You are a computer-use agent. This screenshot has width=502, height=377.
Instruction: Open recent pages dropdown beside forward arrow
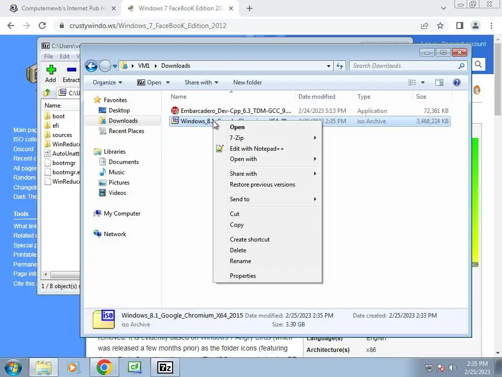pos(115,66)
